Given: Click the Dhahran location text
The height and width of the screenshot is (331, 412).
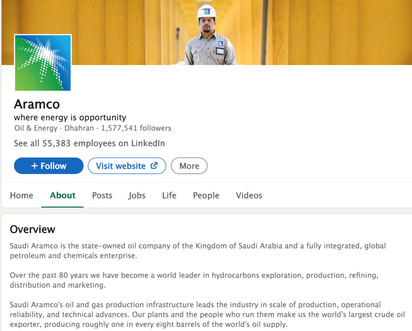Looking at the screenshot, I should coord(79,128).
